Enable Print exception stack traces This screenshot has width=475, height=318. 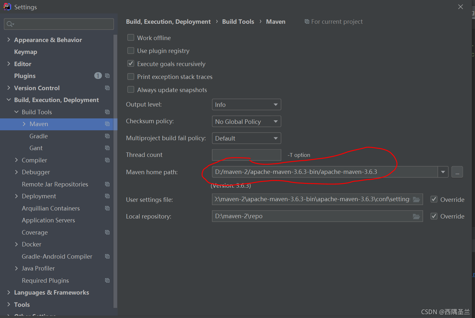tap(131, 77)
